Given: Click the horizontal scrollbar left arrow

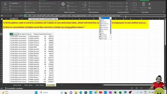Looking at the screenshot, I should click(x=103, y=85).
